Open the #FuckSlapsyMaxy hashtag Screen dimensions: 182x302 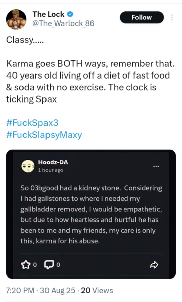click(x=43, y=135)
